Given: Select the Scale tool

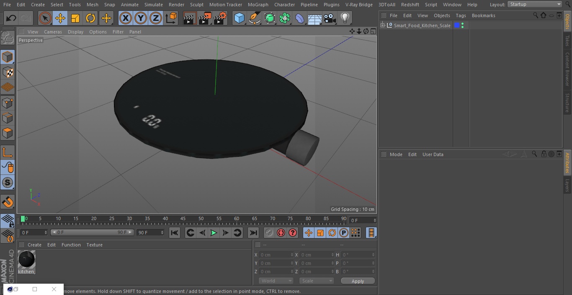Looking at the screenshot, I should point(75,18).
